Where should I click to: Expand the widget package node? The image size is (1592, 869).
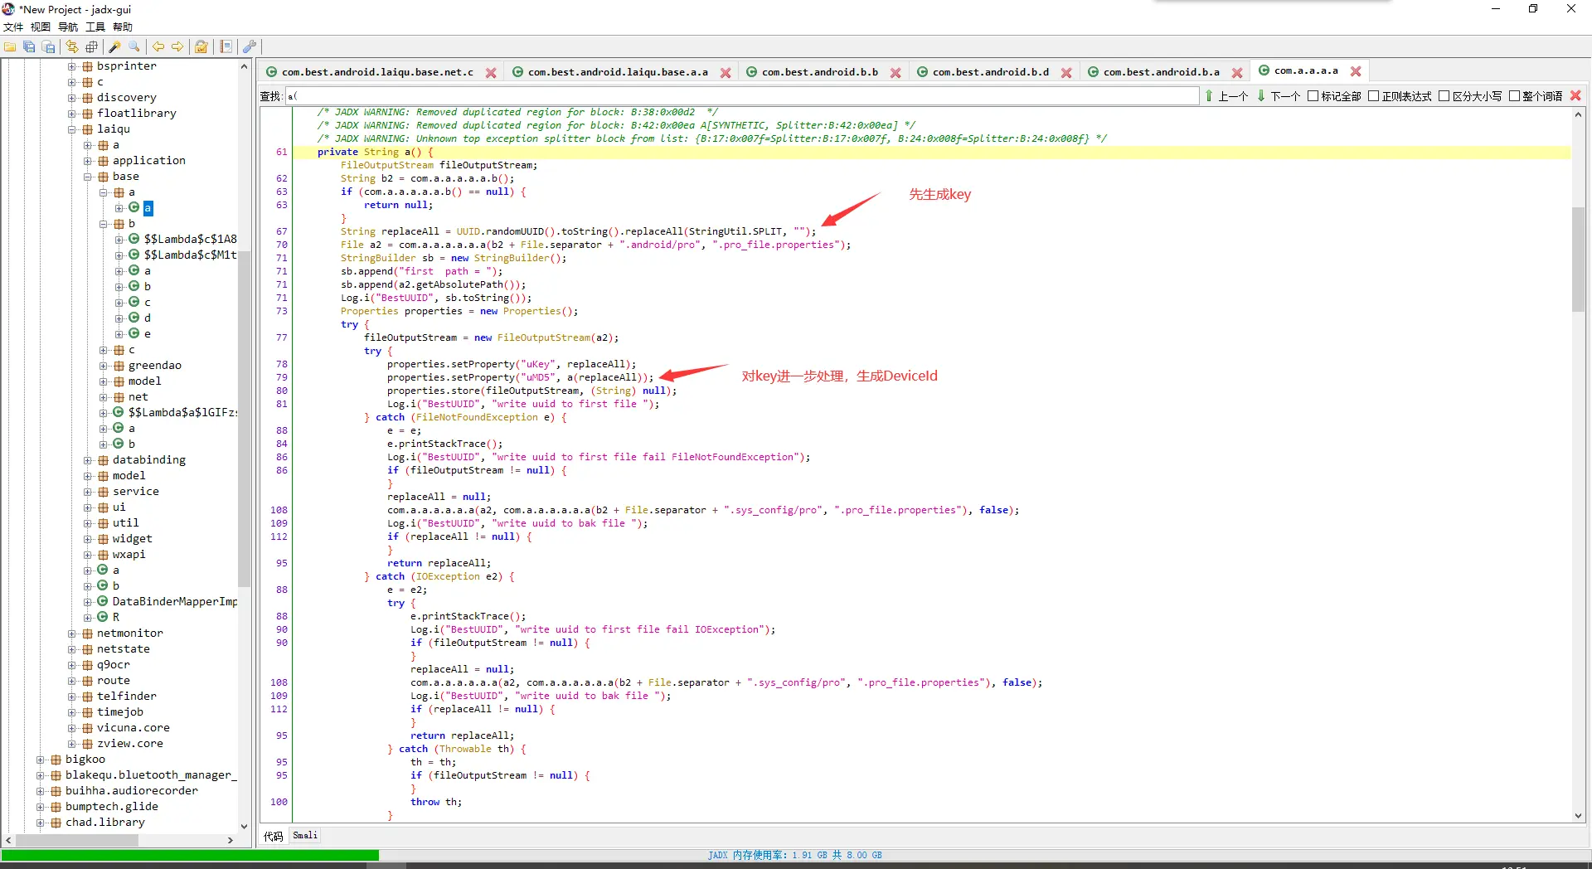[88, 539]
